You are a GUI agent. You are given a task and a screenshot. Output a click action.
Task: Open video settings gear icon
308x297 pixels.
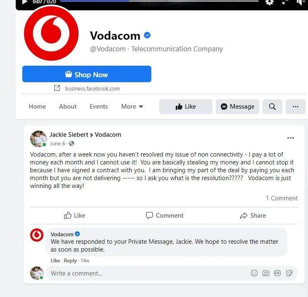click(269, 2)
